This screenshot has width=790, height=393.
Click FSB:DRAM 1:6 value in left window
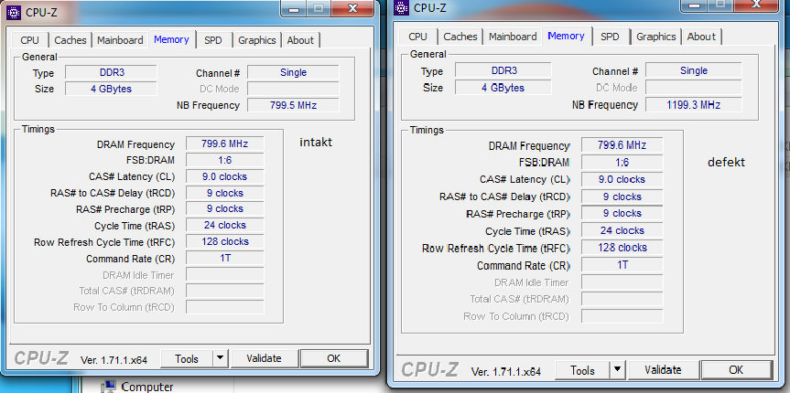click(x=224, y=160)
